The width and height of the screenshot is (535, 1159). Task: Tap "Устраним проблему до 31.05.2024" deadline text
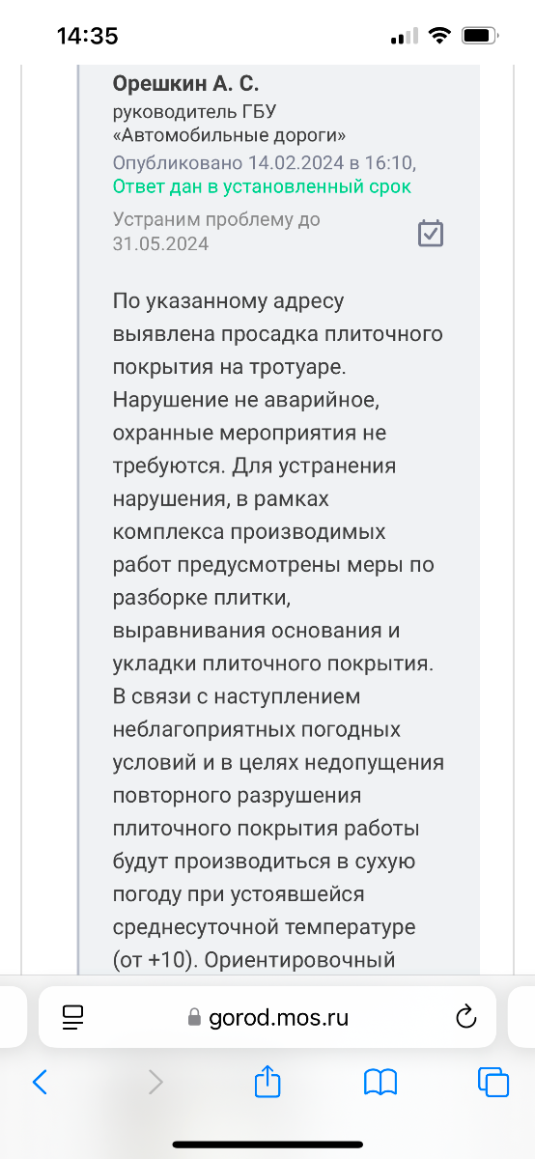[x=216, y=231]
